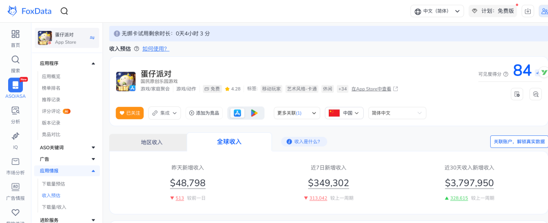Click the 已关注 follow button
This screenshot has width=548, height=223.
click(x=130, y=113)
